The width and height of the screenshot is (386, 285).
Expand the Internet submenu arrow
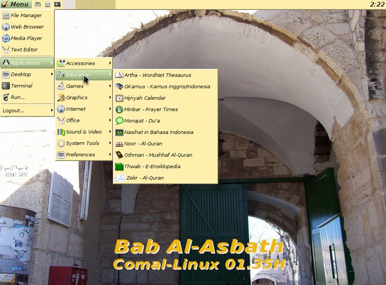point(110,109)
